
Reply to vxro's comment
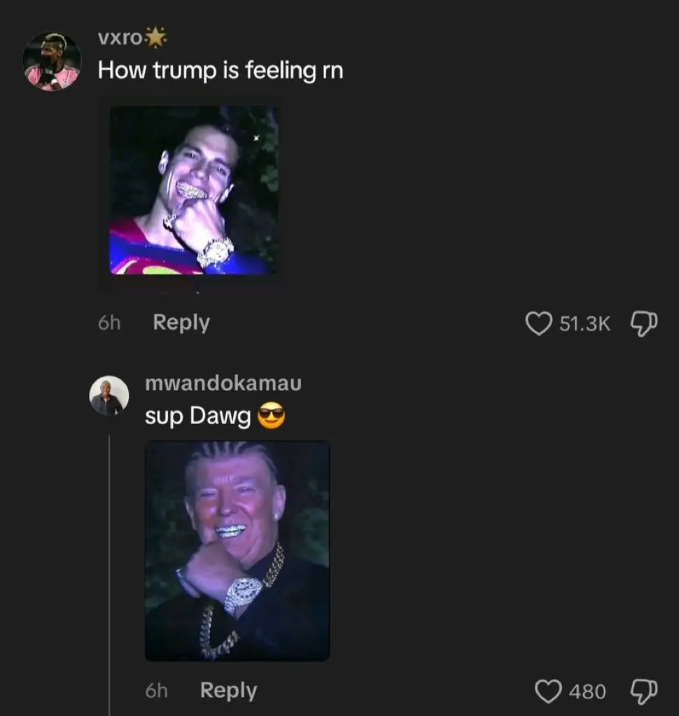pos(181,323)
